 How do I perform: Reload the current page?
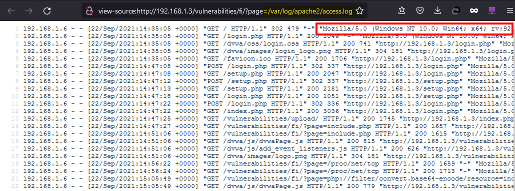pos(47,11)
